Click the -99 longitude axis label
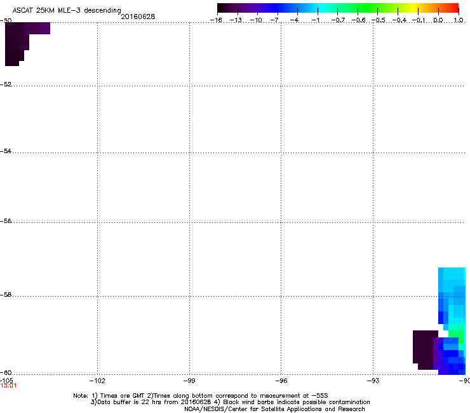470x413 pixels. point(189,381)
